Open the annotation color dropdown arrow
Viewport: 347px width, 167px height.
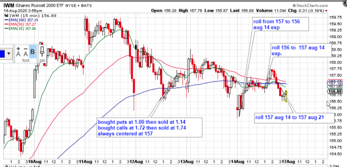tap(8, 53)
